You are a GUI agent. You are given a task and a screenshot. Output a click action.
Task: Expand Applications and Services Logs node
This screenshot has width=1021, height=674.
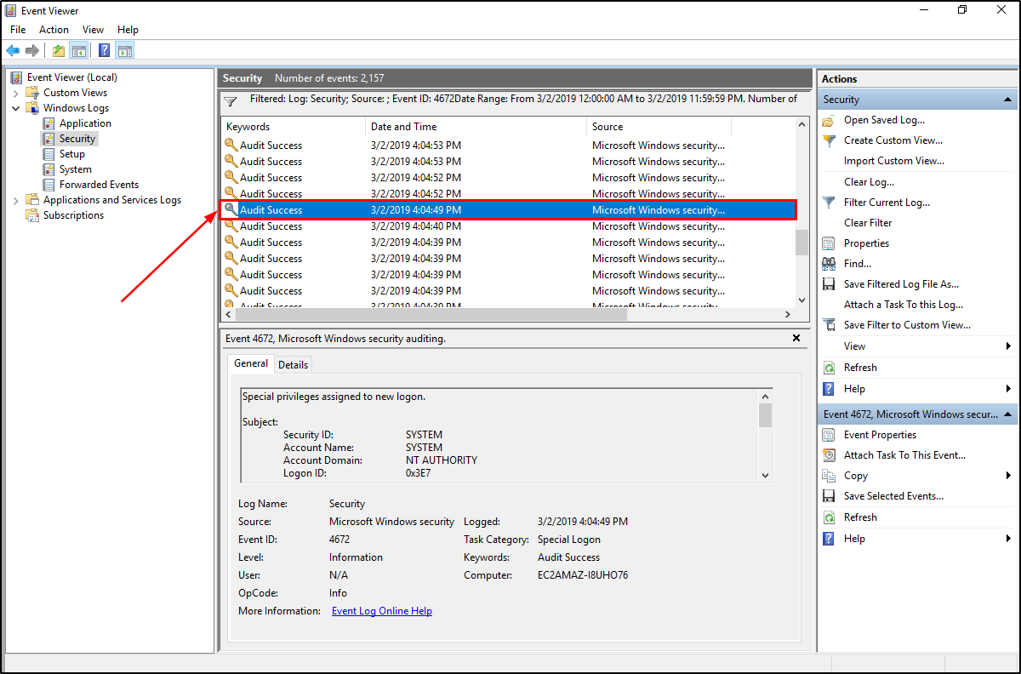tap(16, 200)
